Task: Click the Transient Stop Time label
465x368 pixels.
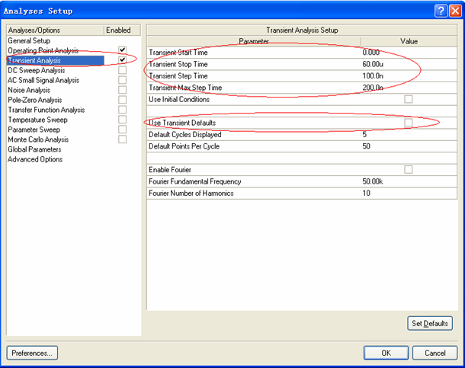Action: (x=178, y=64)
